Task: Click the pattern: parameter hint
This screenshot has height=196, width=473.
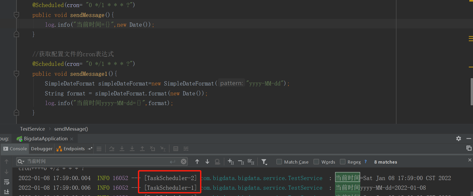Action: tap(231, 83)
